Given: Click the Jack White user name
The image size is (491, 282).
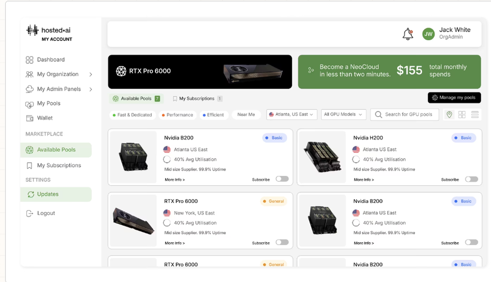Looking at the screenshot, I should point(455,30).
